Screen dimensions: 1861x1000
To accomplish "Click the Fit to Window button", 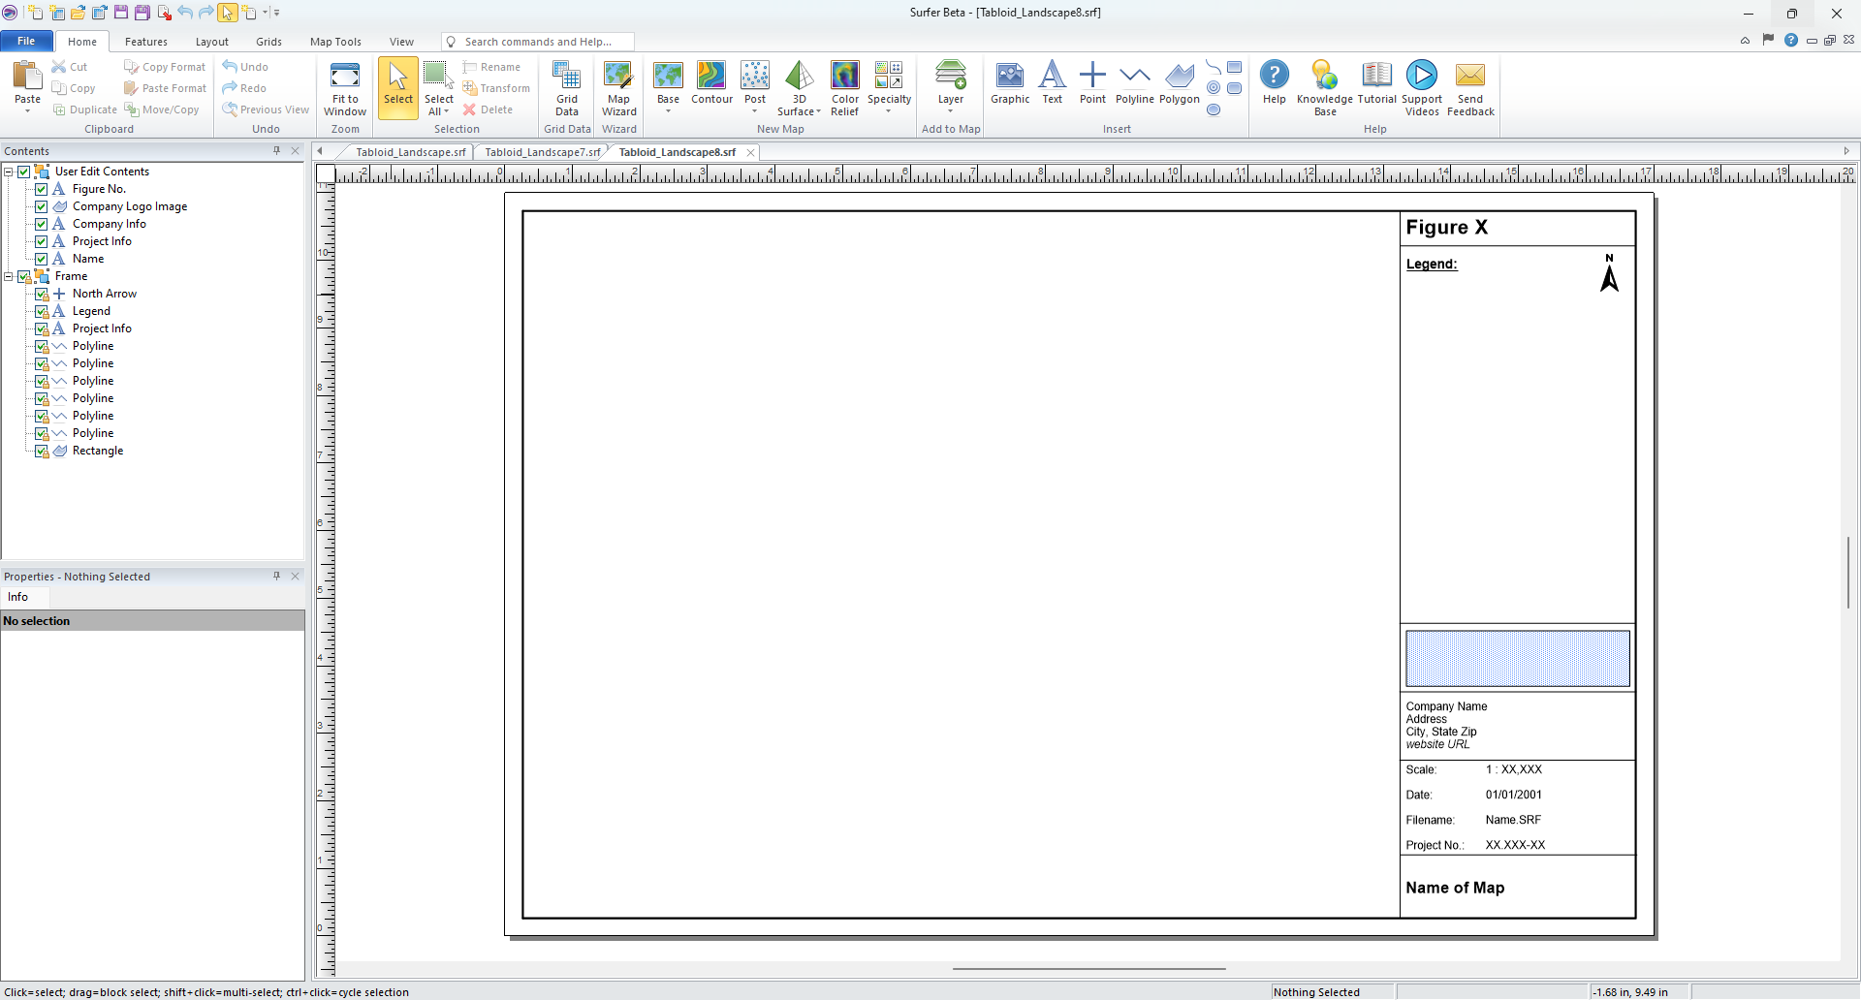I will pyautogui.click(x=345, y=87).
